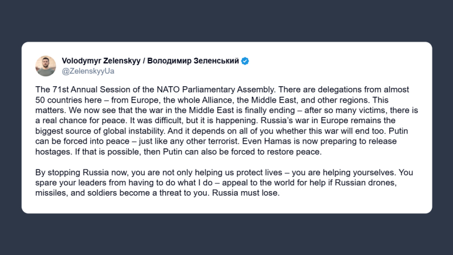This screenshot has width=453, height=255.
Task: Click the word "hostages" in the tweet
Action: [52, 152]
